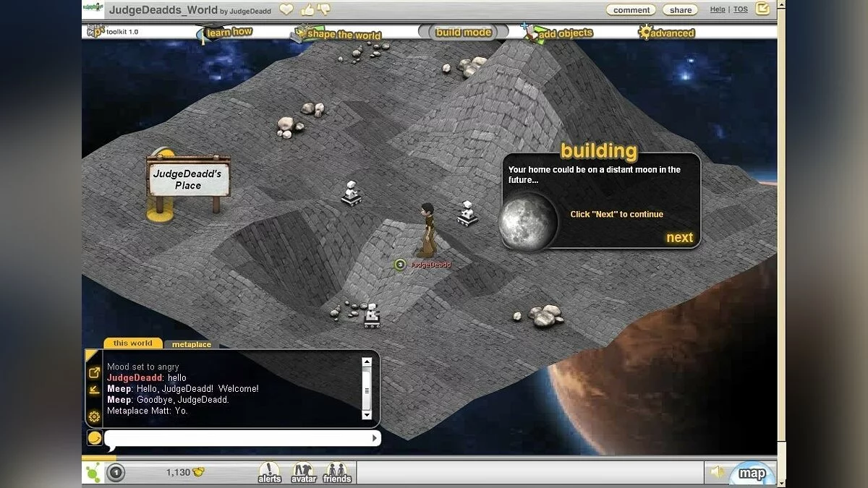Open the friends list
Viewport: 868px width, 488px height.
click(336, 473)
